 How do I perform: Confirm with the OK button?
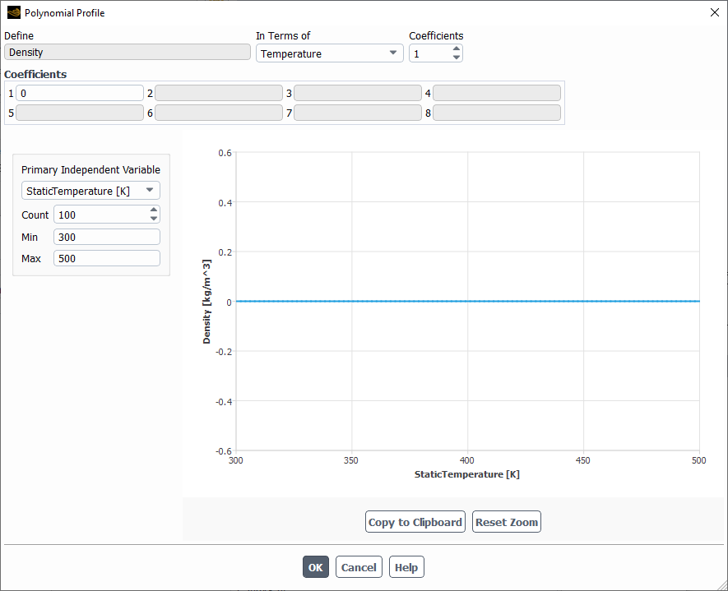tap(316, 567)
